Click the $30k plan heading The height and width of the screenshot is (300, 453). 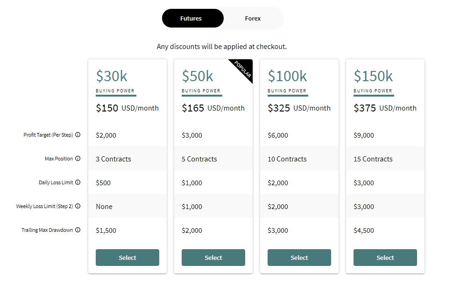tap(112, 76)
